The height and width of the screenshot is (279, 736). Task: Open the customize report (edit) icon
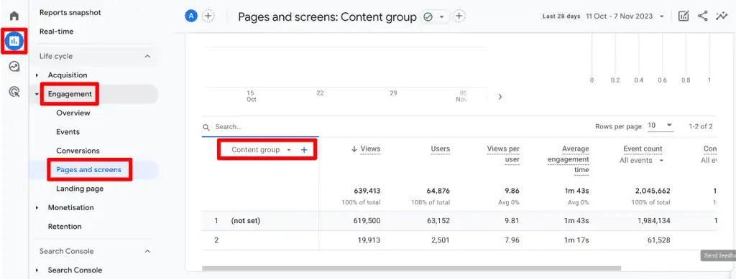point(684,16)
